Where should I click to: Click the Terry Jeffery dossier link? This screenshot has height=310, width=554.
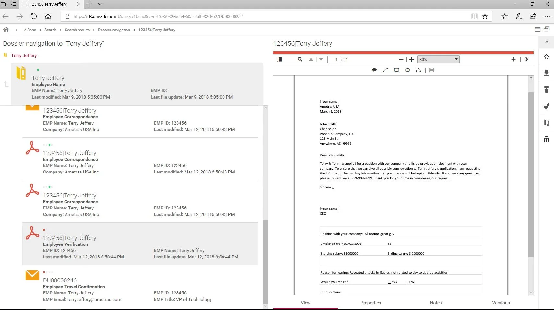[x=24, y=55]
